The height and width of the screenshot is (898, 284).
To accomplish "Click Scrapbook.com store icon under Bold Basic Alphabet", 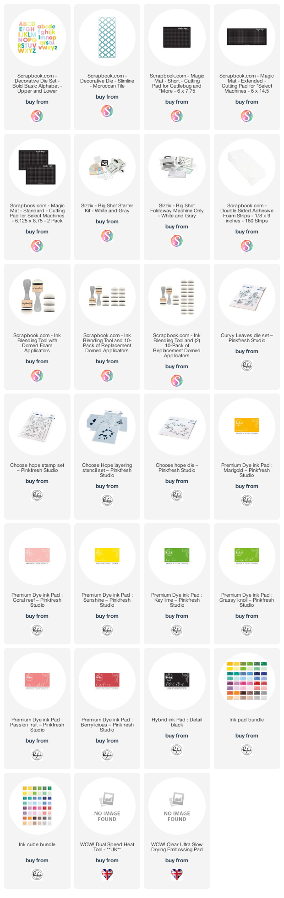I will 37,116.
